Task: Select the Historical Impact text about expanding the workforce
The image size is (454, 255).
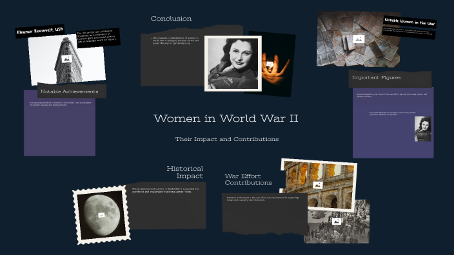Action: pos(166,190)
